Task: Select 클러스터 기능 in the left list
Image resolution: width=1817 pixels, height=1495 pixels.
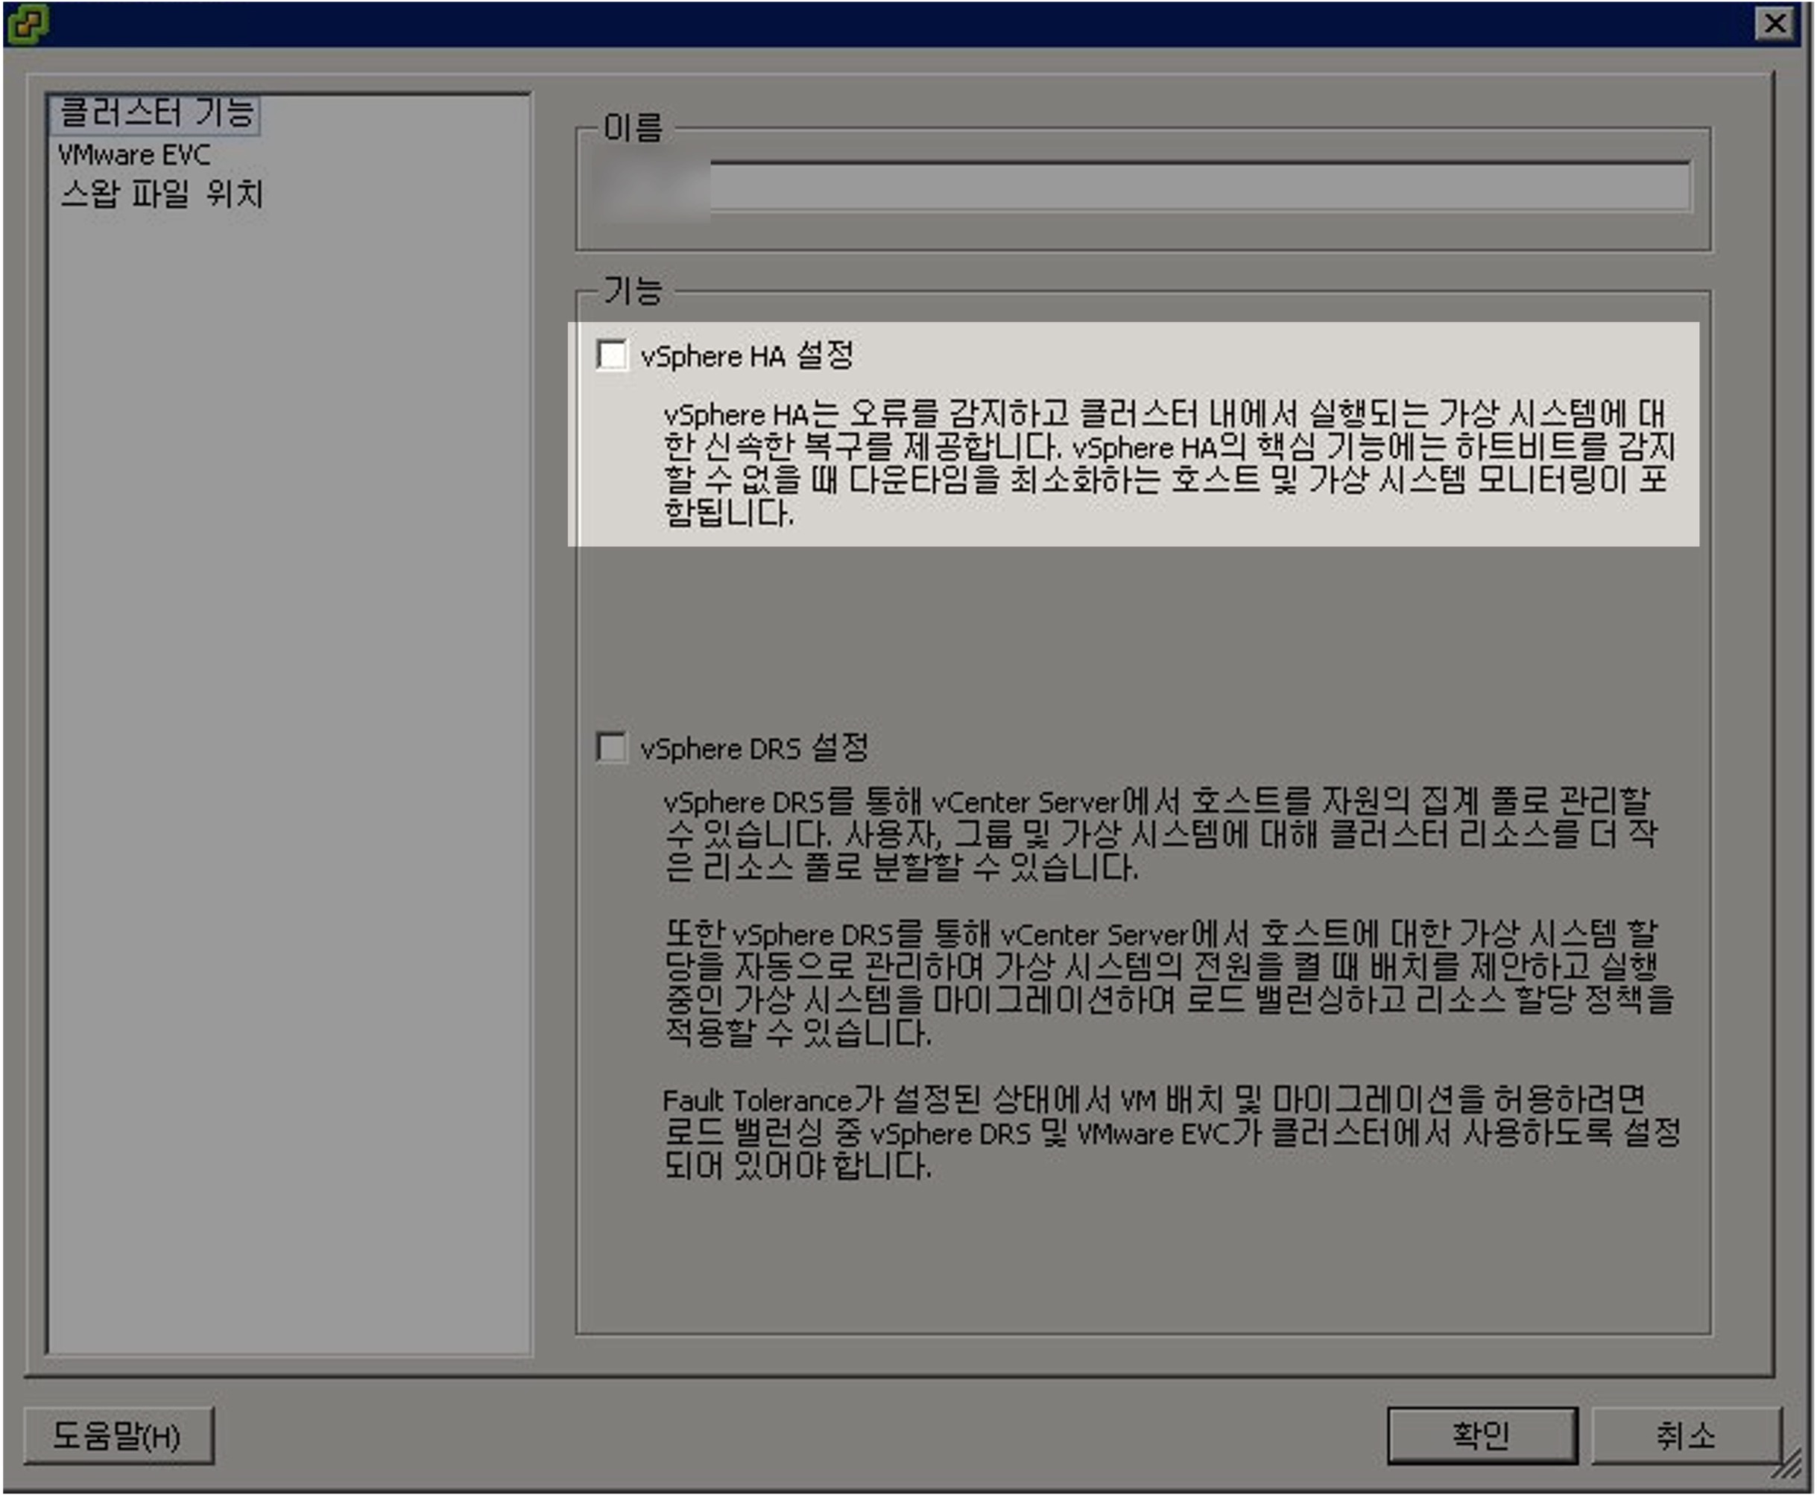Action: pos(156,112)
